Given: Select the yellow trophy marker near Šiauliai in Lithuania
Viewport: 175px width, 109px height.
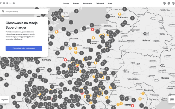Looking at the screenshot, I should pyautogui.click(x=120, y=14).
